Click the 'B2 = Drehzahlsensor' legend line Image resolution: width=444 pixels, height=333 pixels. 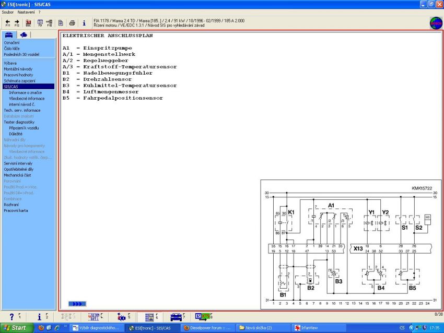click(97, 79)
